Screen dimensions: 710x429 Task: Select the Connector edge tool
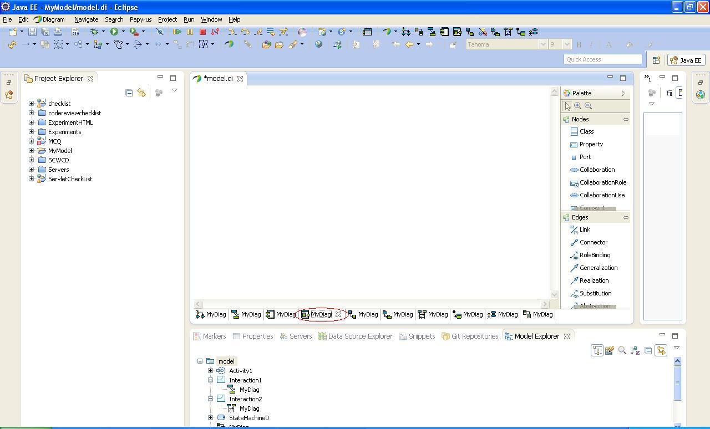[x=589, y=242]
